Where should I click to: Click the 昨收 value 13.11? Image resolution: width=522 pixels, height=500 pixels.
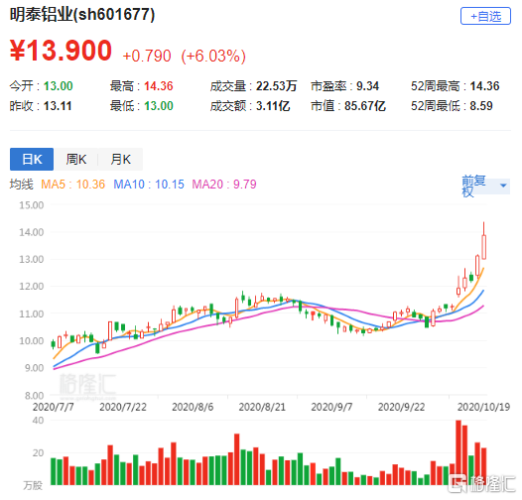point(58,106)
